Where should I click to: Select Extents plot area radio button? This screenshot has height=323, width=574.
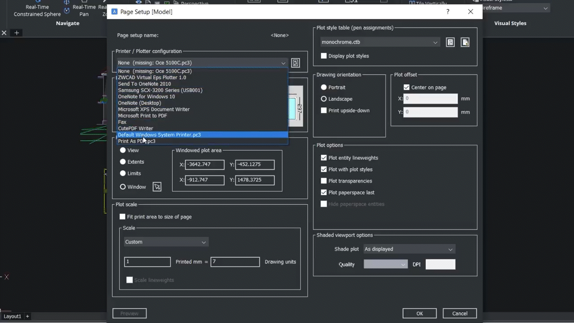(123, 162)
